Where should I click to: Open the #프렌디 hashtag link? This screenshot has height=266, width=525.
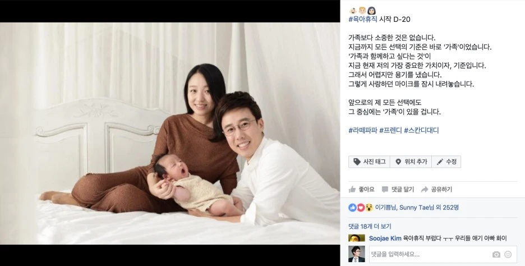390,131
